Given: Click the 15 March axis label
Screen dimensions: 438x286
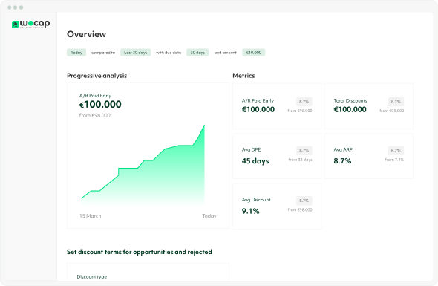Looking at the screenshot, I should (91, 216).
